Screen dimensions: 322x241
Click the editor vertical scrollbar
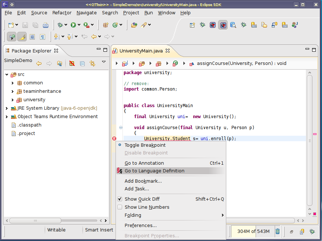click(310, 140)
